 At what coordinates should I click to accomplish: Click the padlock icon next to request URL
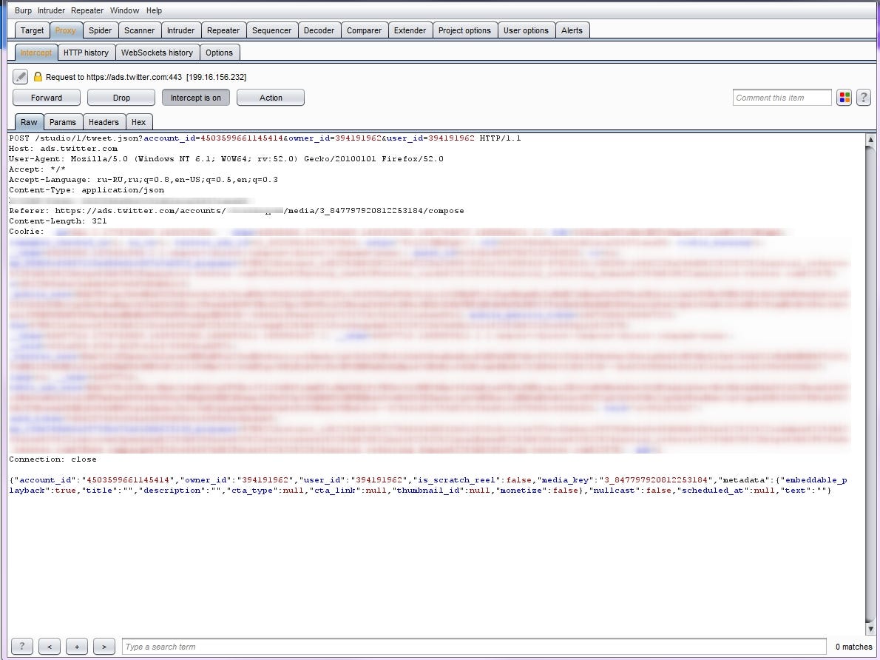pos(38,76)
